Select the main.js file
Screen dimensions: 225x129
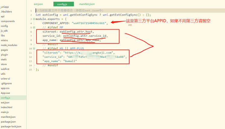[5, 112]
